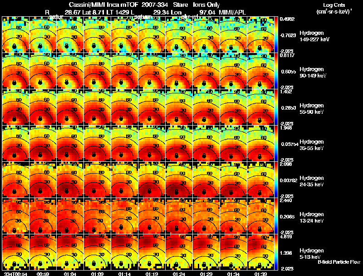Open the 13-24 keV image at 01:29
363x276 pixels.
pos(206,216)
